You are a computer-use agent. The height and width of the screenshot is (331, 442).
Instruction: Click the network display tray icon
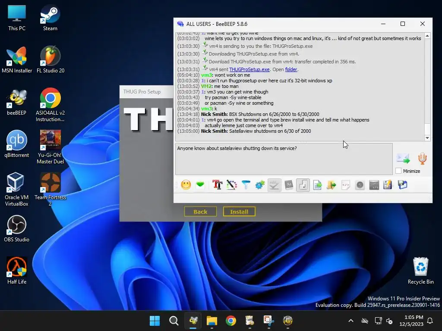point(378,321)
